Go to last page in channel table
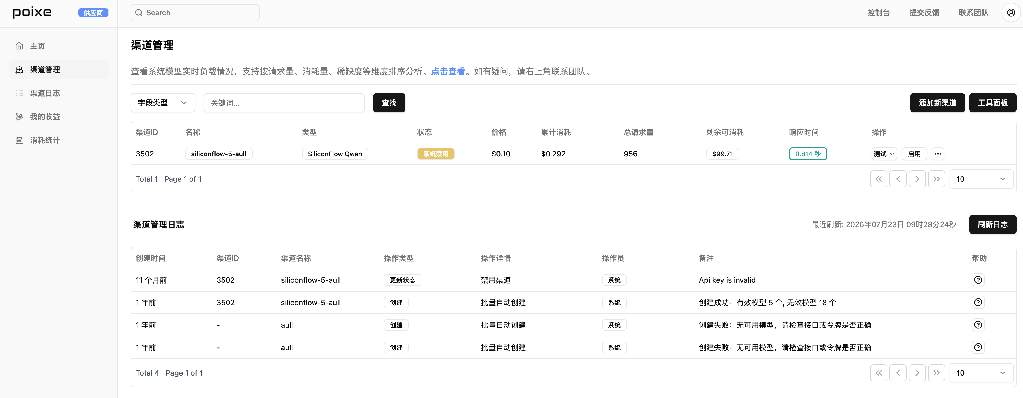The height and width of the screenshot is (398, 1023). point(936,179)
